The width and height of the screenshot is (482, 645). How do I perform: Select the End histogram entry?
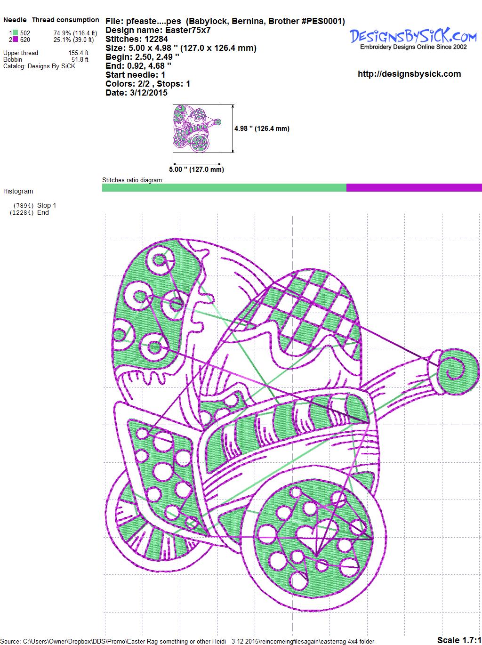point(43,212)
